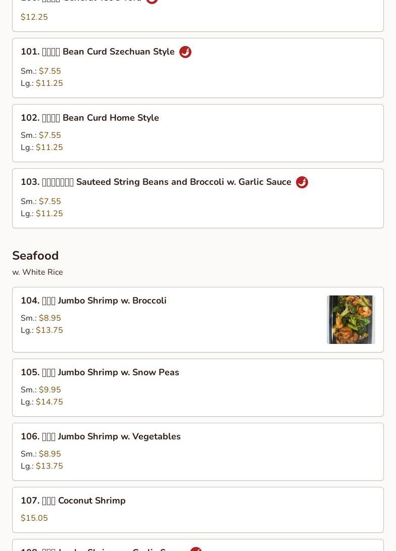Click small $9.95 price for Shrimp w. Snow Peas
Screen dimensions: 396x551
pos(49,390)
